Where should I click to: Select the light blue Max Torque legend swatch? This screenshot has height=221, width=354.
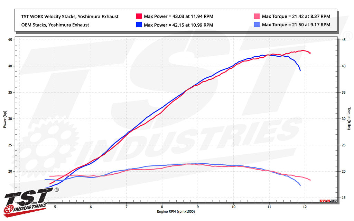[257, 25]
